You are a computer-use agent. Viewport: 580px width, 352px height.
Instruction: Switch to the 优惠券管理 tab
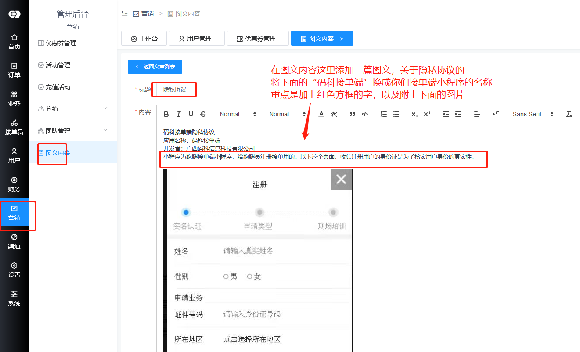[x=258, y=39]
